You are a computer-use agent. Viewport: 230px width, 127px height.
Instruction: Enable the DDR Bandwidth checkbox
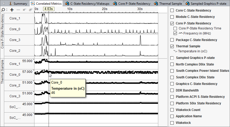(172, 90)
